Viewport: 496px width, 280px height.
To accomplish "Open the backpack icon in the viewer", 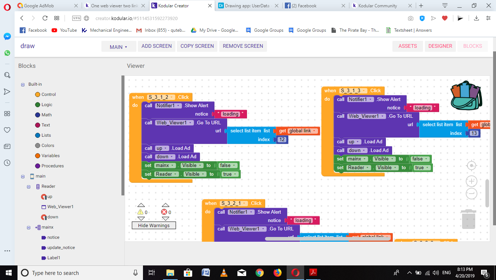I will pyautogui.click(x=466, y=95).
